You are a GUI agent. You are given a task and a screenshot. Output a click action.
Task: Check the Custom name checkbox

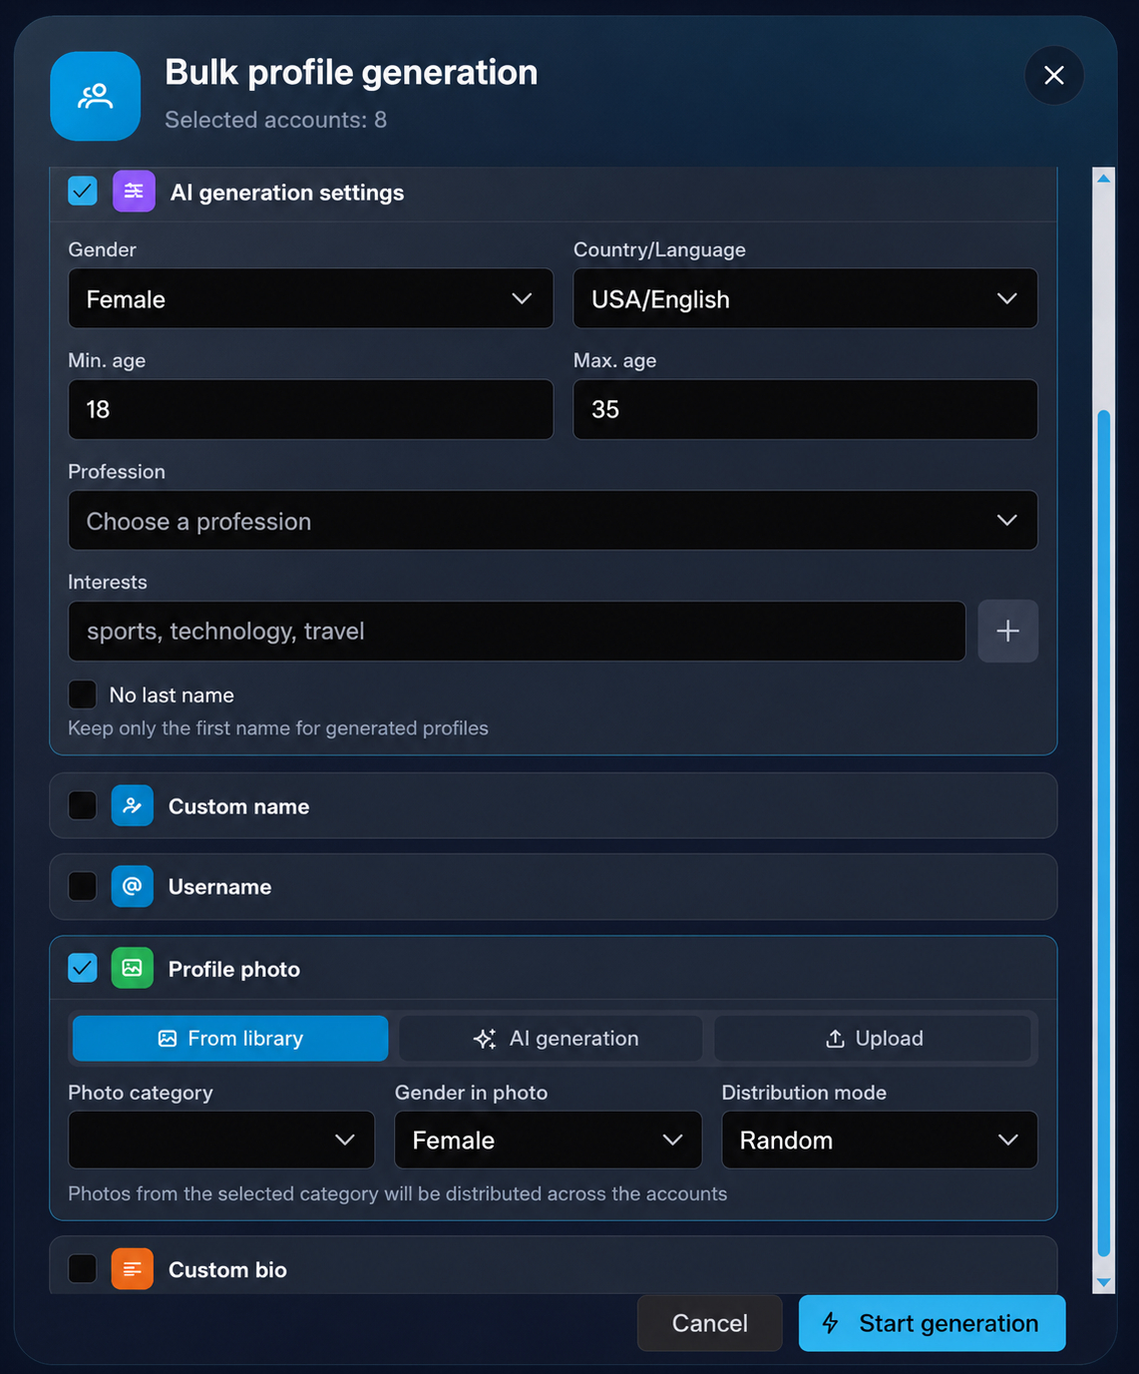point(82,805)
